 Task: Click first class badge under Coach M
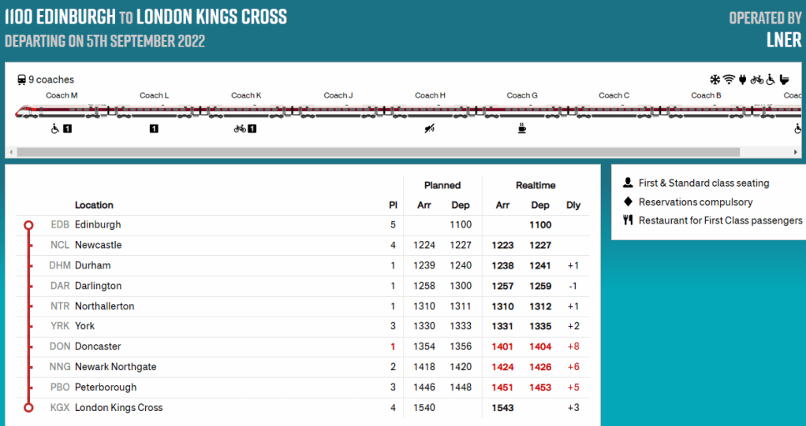tap(67, 129)
